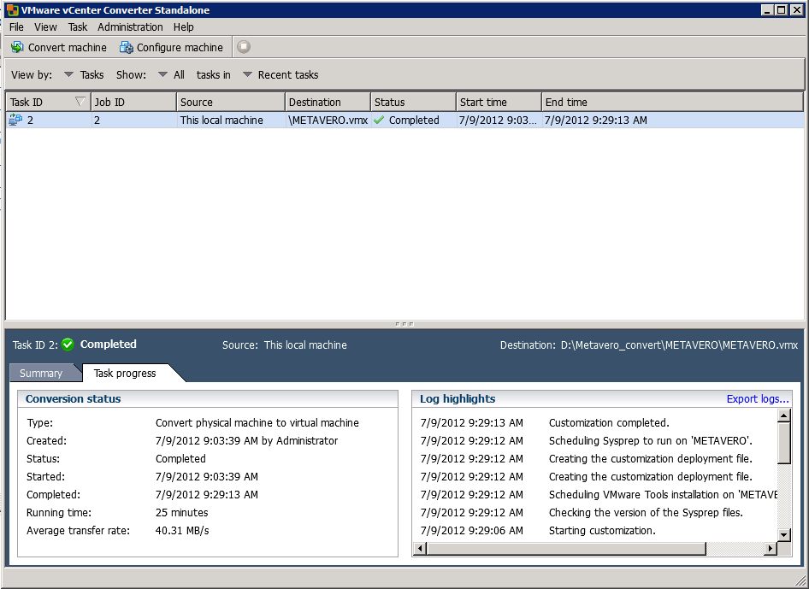Click the pane splitter grip dots
The image size is (809, 589).
tap(404, 324)
